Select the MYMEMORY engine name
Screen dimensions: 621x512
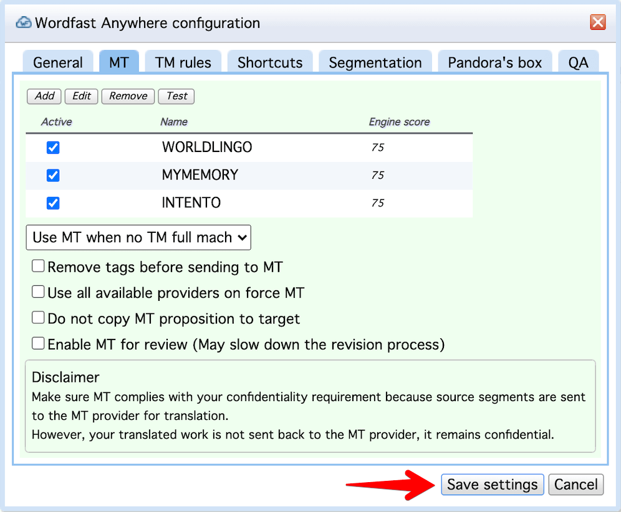200,175
